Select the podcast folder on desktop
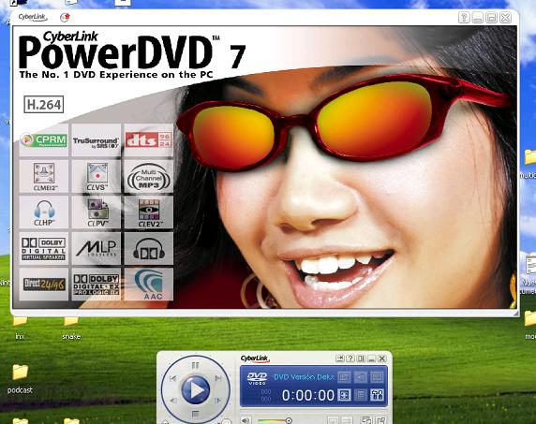The height and width of the screenshot is (424, 536). tap(21, 379)
